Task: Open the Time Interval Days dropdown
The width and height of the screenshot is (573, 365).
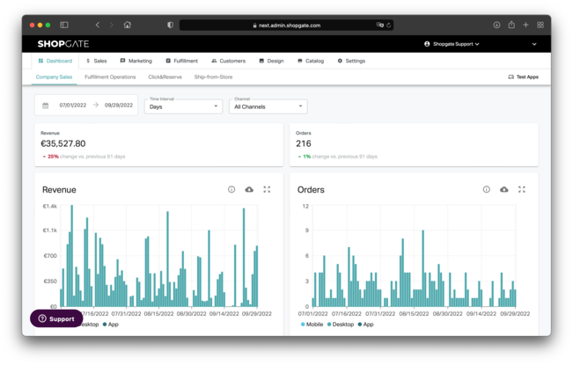Action: 183,106
